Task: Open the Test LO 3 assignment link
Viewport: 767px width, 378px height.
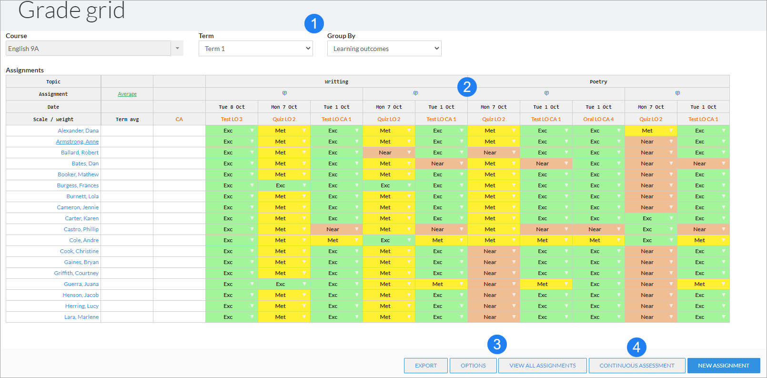Action: click(x=232, y=119)
